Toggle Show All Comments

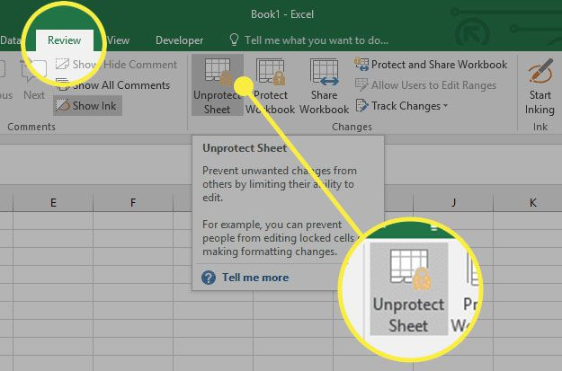(x=113, y=85)
